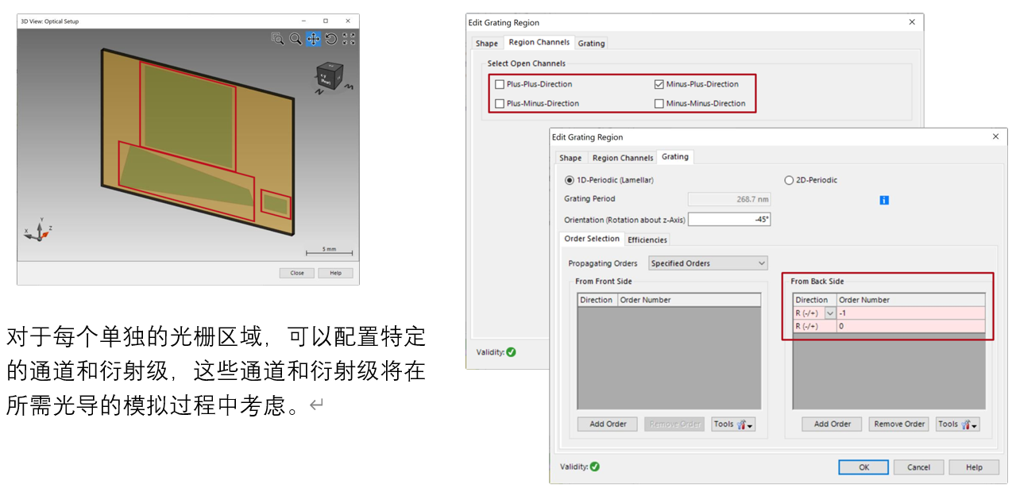Select the magnifier zoom tool in 3D View
Viewport: 1016px width, 495px height.
(x=296, y=38)
